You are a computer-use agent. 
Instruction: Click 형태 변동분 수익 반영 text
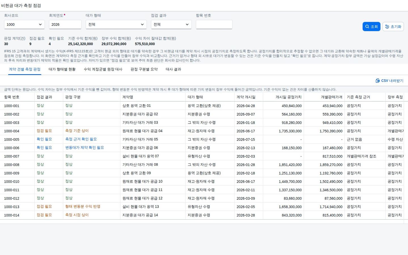(83, 207)
